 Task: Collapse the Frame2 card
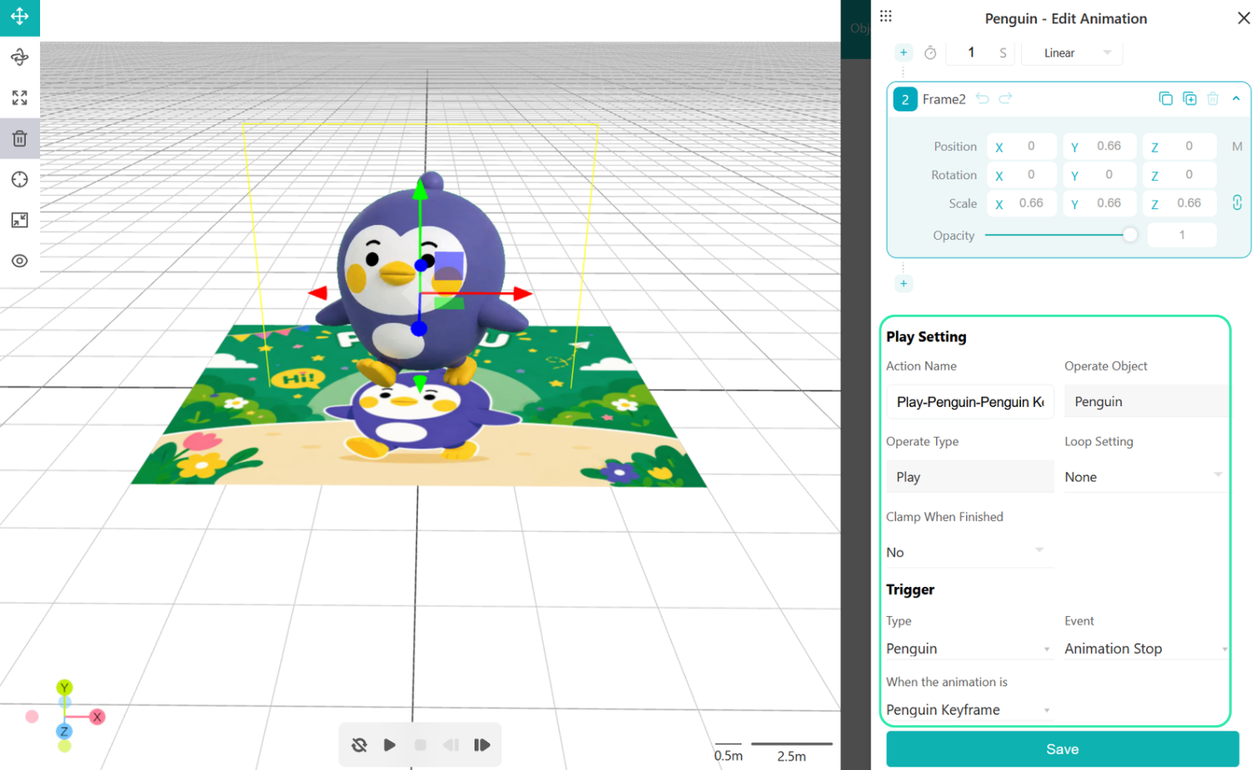point(1236,98)
